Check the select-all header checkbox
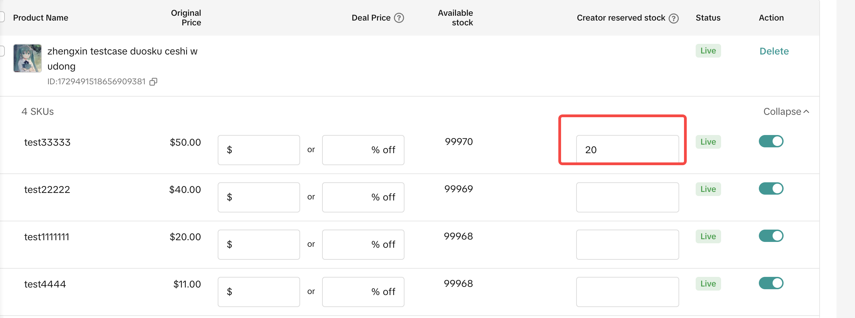 [x=2, y=16]
